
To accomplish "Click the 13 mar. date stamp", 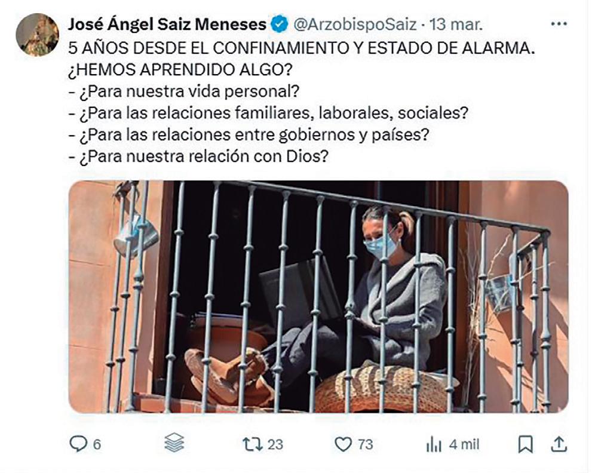I will [456, 25].
